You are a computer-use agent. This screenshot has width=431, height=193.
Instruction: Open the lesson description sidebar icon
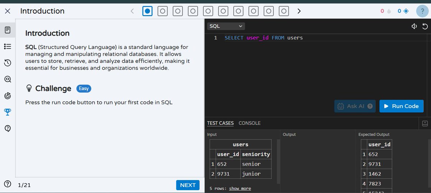coord(8,30)
